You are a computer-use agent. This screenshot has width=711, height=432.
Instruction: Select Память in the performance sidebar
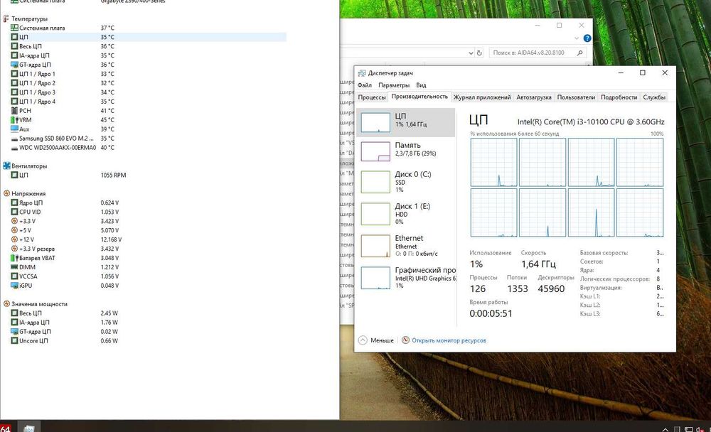406,151
